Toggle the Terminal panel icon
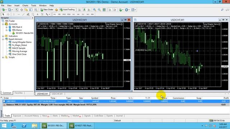The image size is (230, 129). [31, 10]
